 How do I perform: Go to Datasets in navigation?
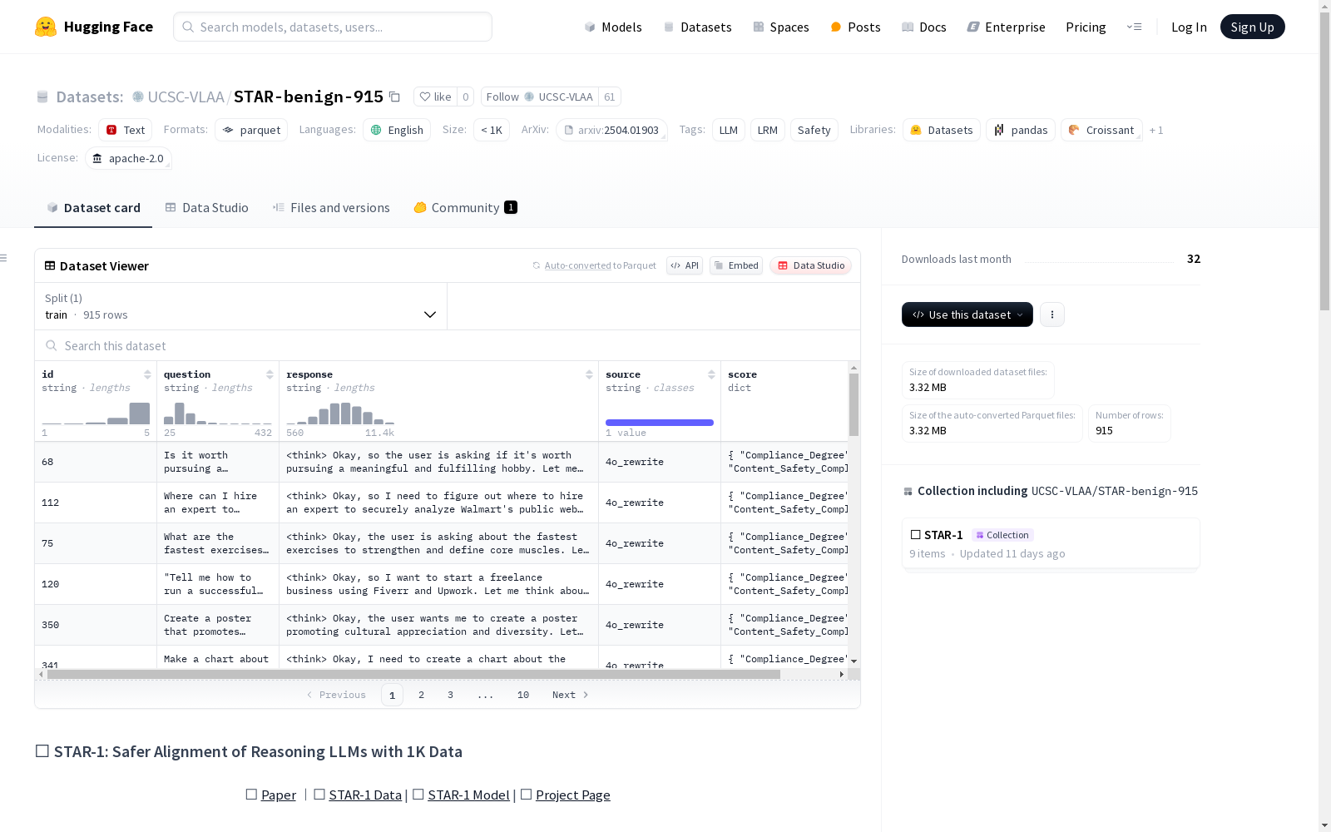tap(697, 27)
